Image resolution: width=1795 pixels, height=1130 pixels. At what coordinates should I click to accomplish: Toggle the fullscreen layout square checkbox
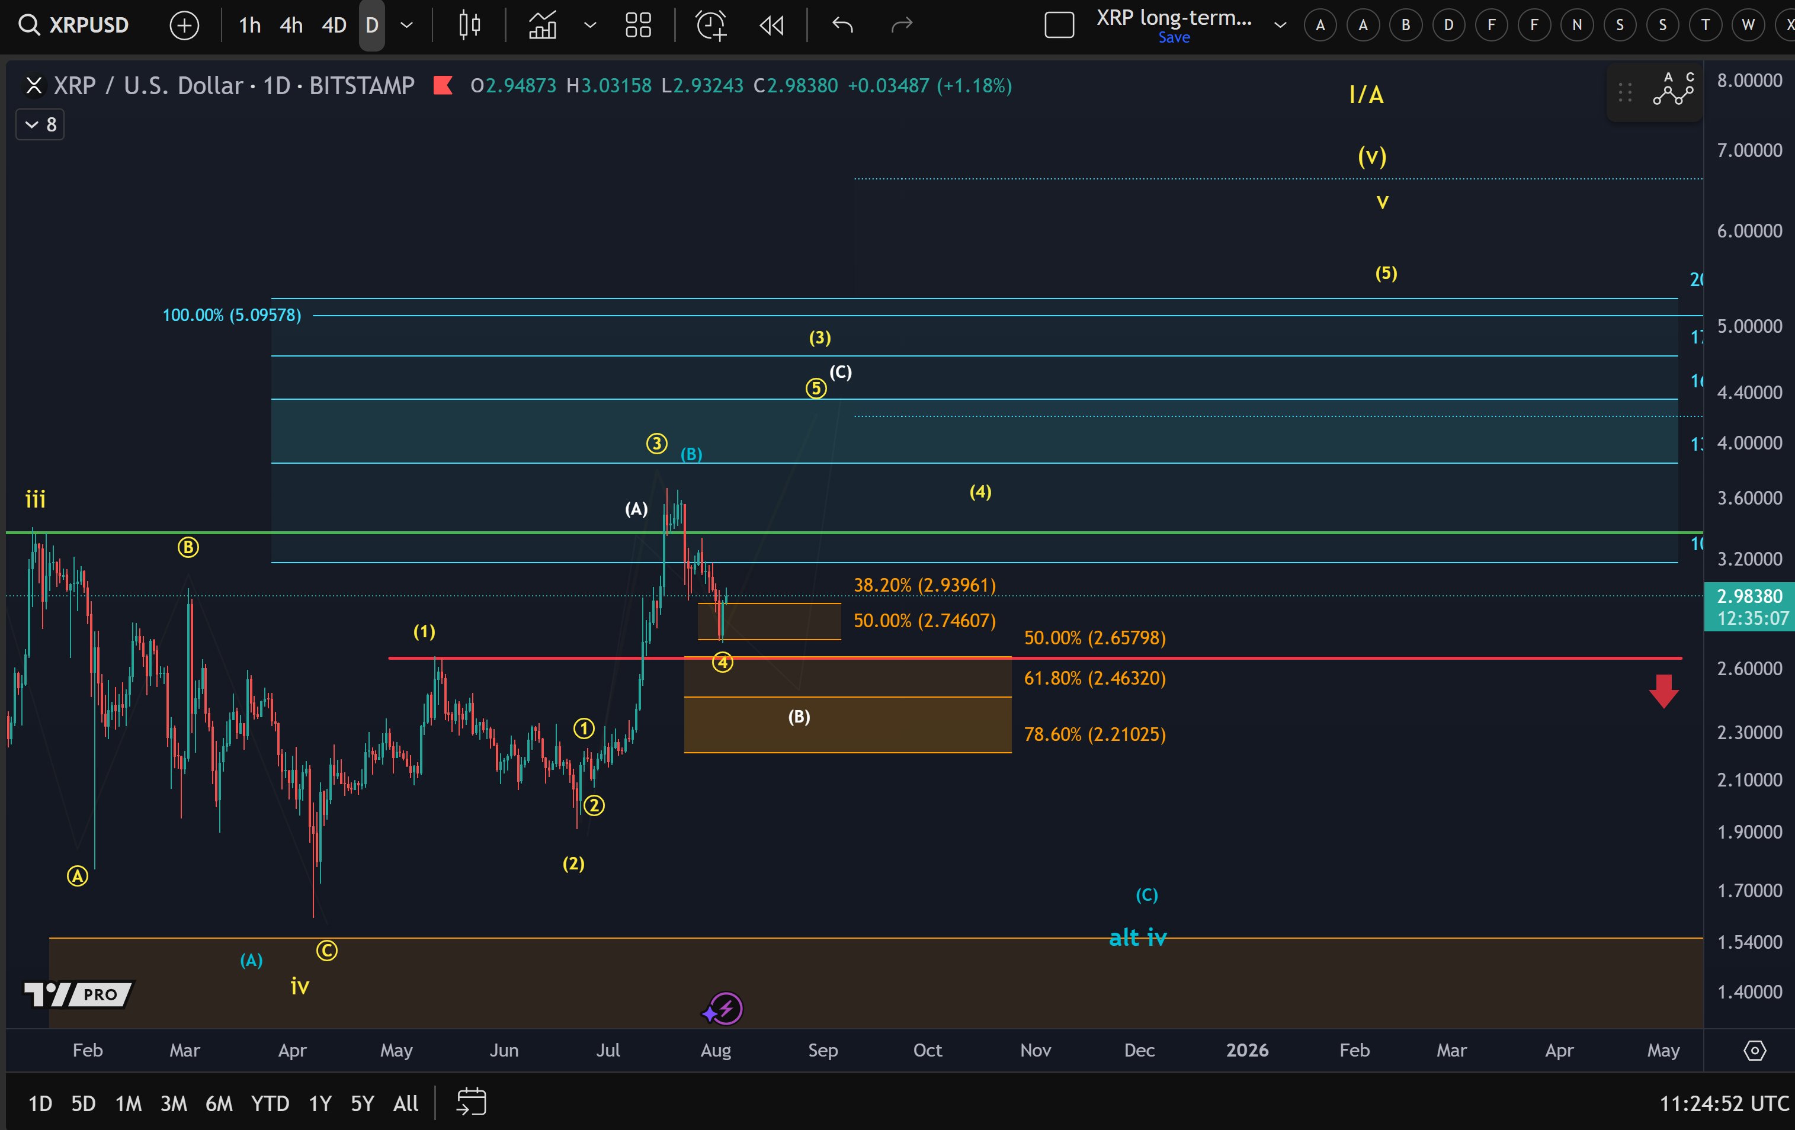[x=1059, y=25]
